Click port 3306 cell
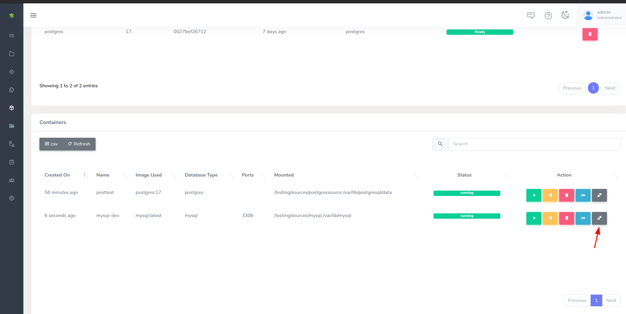 pos(248,216)
